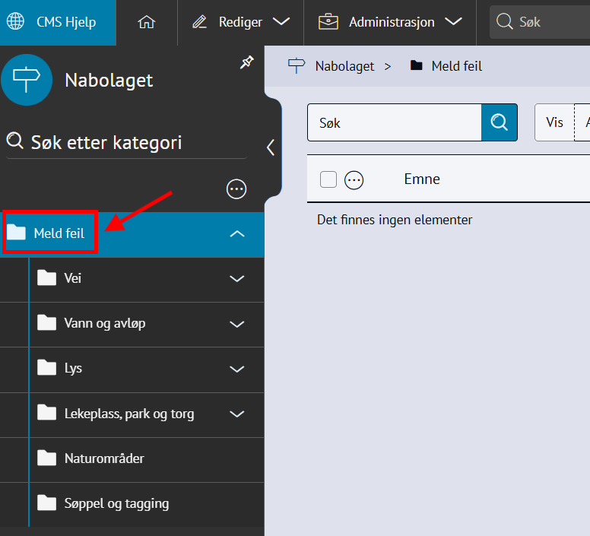
Task: Open the Rediger menu
Action: (x=240, y=22)
